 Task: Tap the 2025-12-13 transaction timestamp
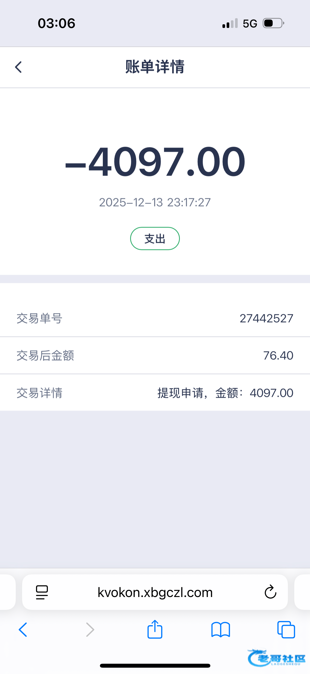click(x=155, y=203)
